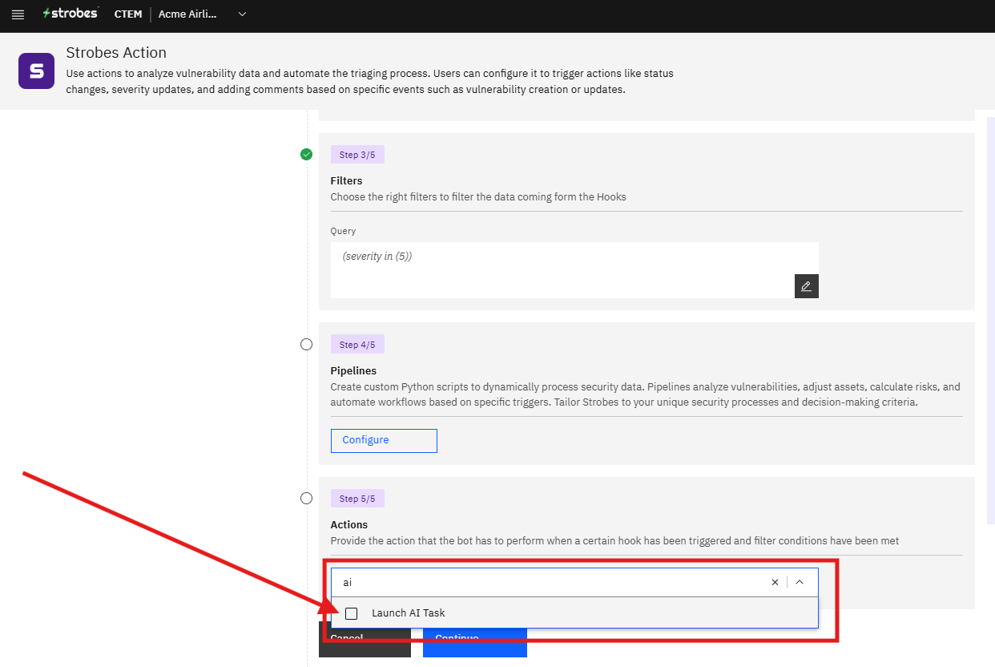Image resolution: width=995 pixels, height=667 pixels.
Task: Click the Filters section heading
Action: point(346,181)
